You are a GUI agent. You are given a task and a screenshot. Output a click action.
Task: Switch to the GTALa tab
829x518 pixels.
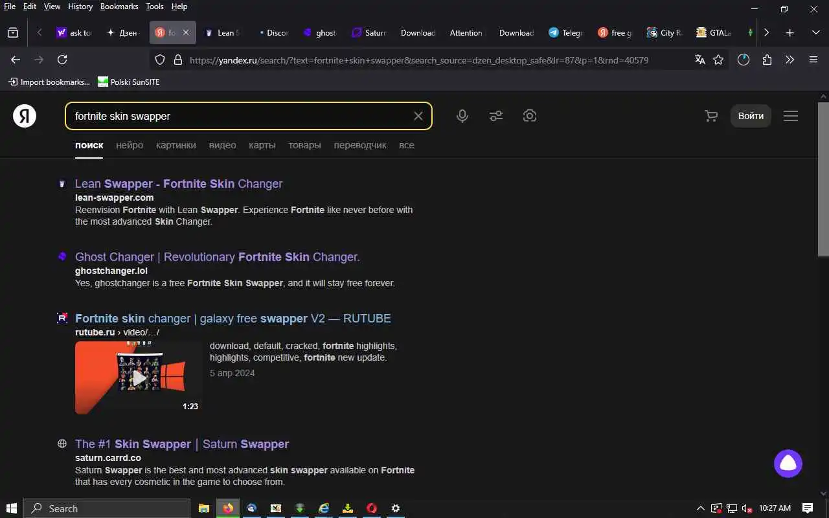[x=714, y=32]
